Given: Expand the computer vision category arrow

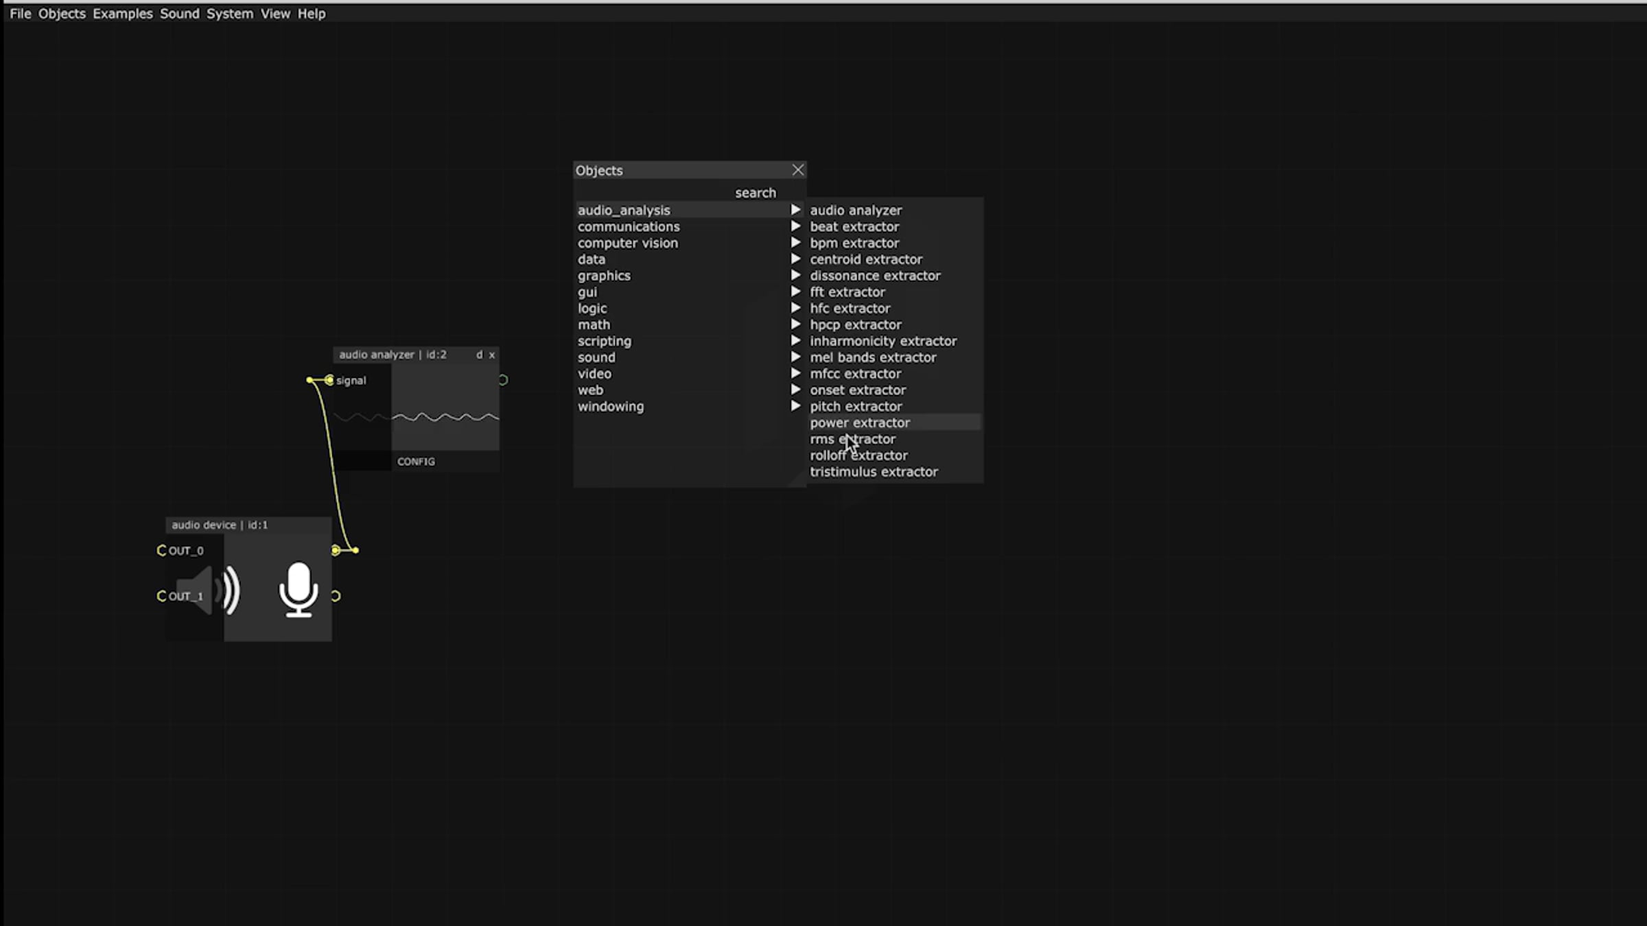Looking at the screenshot, I should pos(795,243).
